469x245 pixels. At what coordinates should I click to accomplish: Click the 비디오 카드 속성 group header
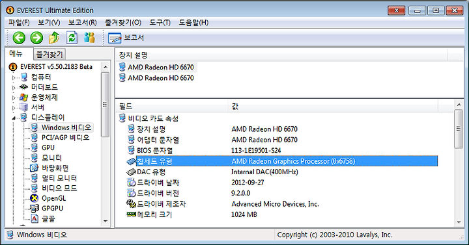pos(153,118)
